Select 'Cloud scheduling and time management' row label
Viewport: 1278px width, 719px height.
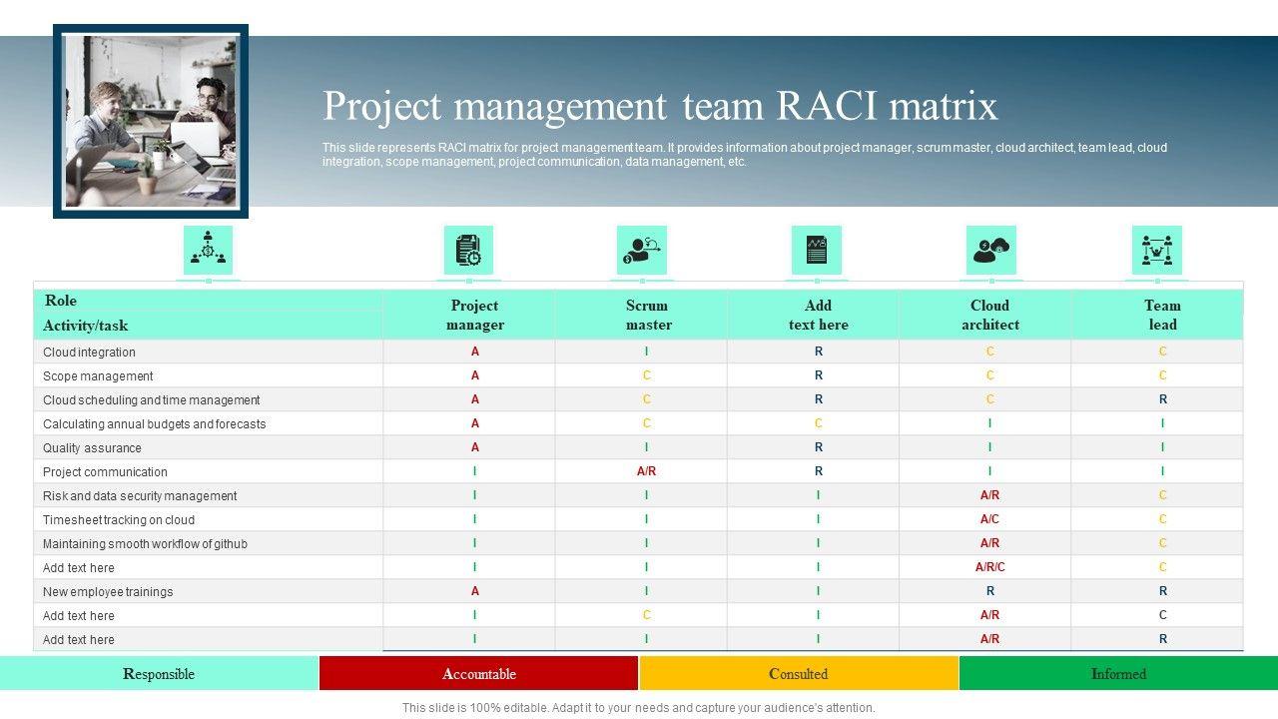152,400
